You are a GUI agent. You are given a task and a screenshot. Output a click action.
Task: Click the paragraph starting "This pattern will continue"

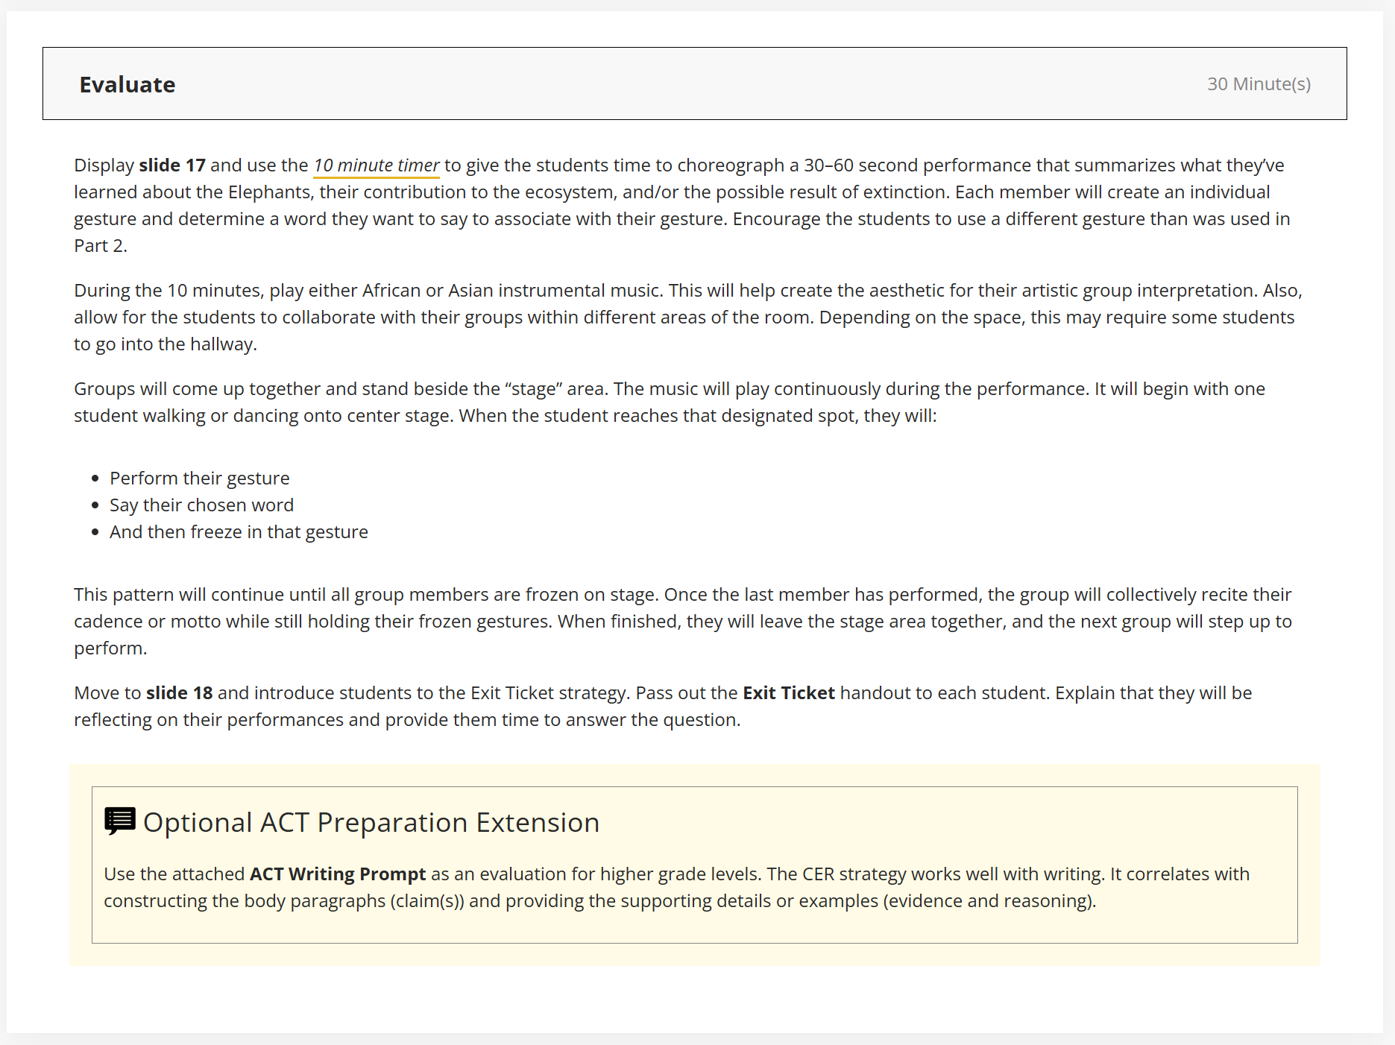point(682,622)
